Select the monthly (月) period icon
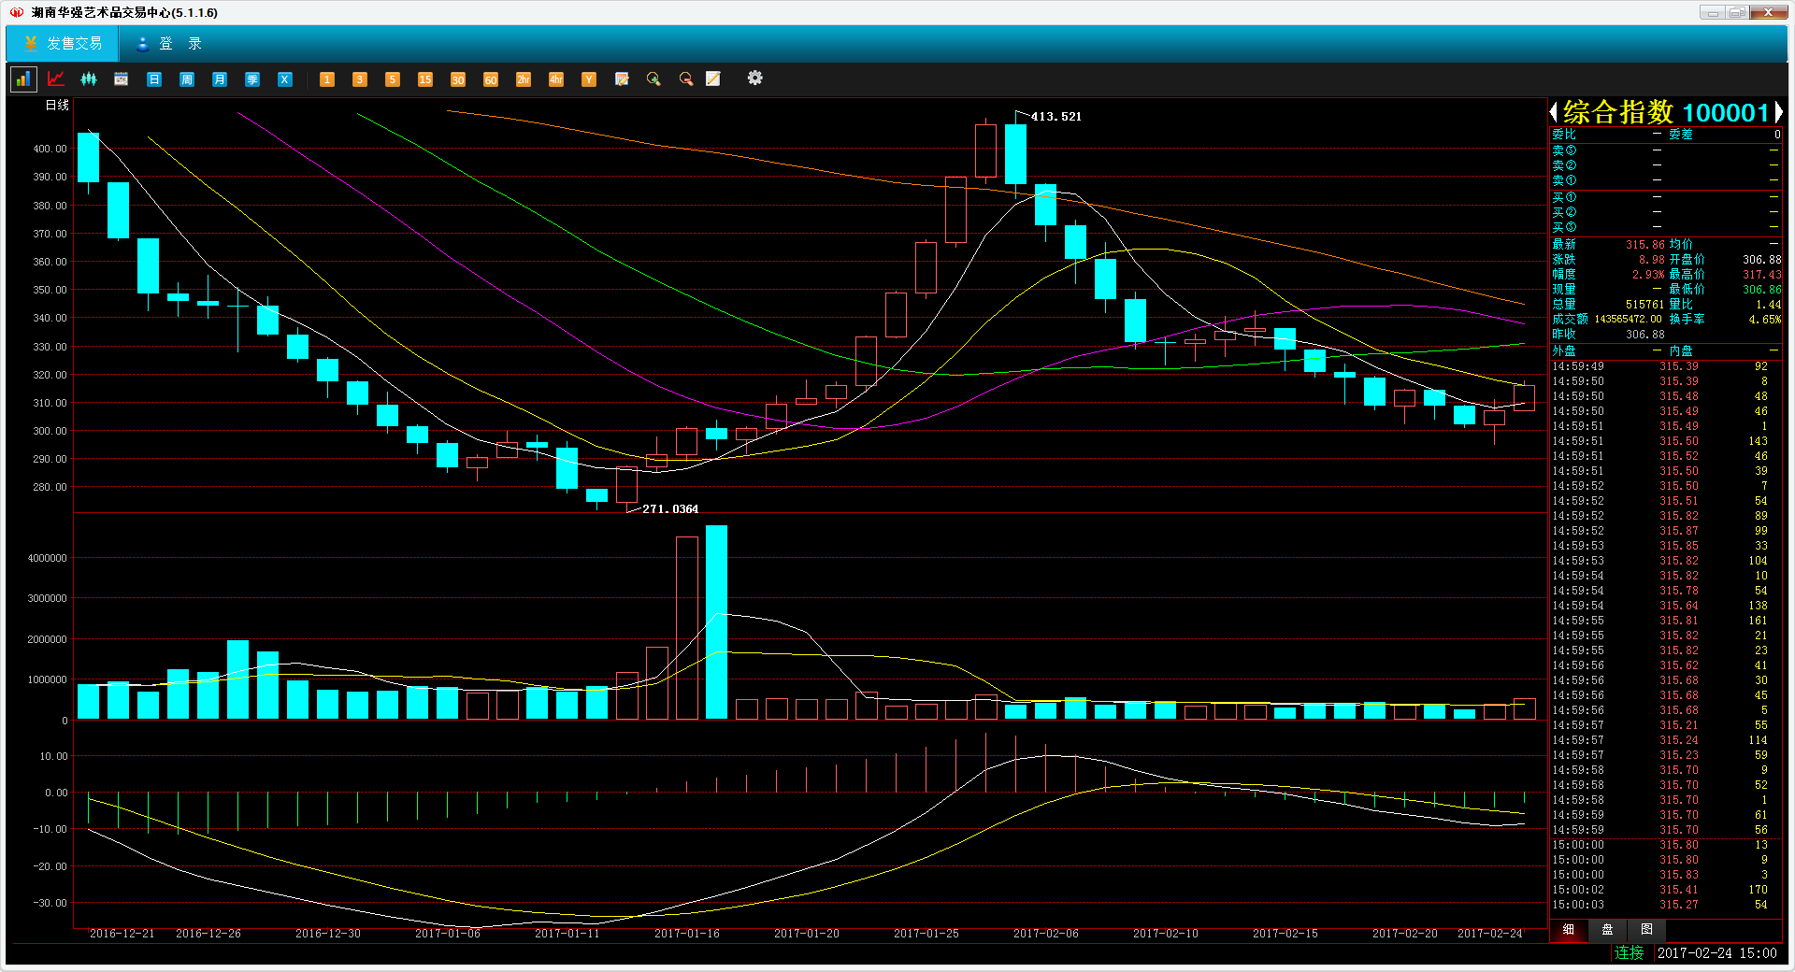 coord(220,79)
